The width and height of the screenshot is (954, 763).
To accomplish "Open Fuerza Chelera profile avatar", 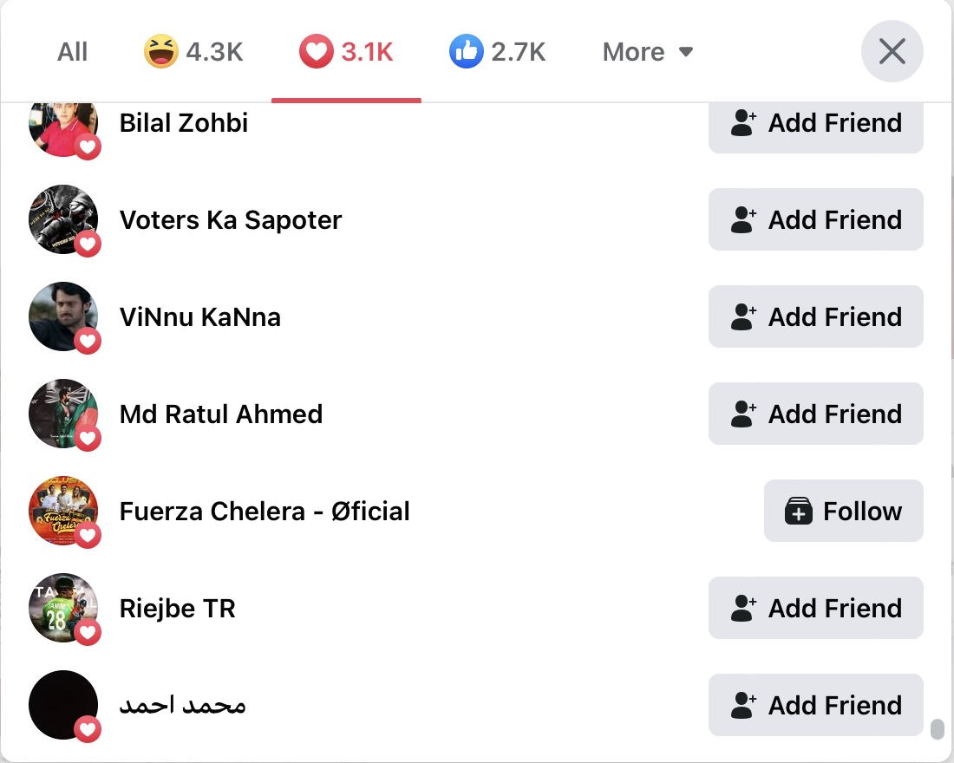I will 63,511.
